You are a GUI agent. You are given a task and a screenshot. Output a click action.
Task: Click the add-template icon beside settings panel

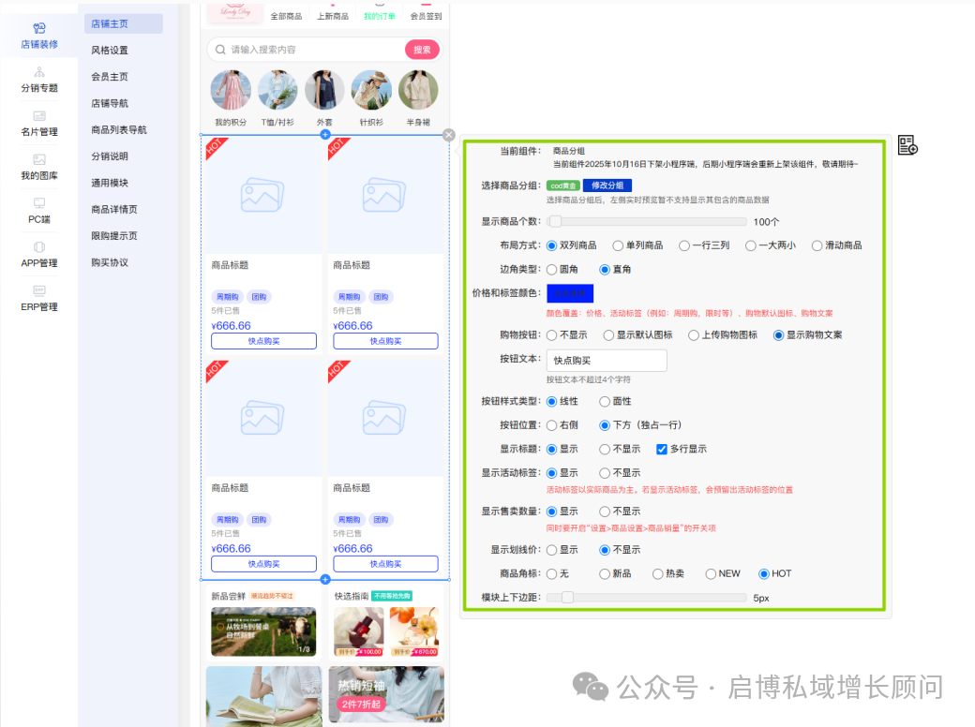tap(907, 144)
